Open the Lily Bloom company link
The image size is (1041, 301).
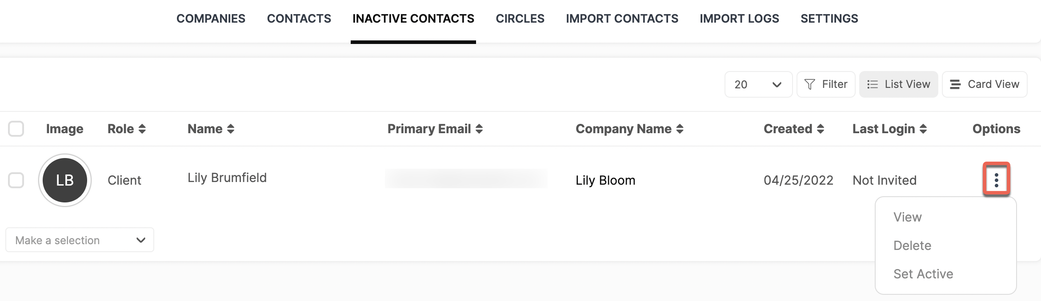tap(605, 180)
